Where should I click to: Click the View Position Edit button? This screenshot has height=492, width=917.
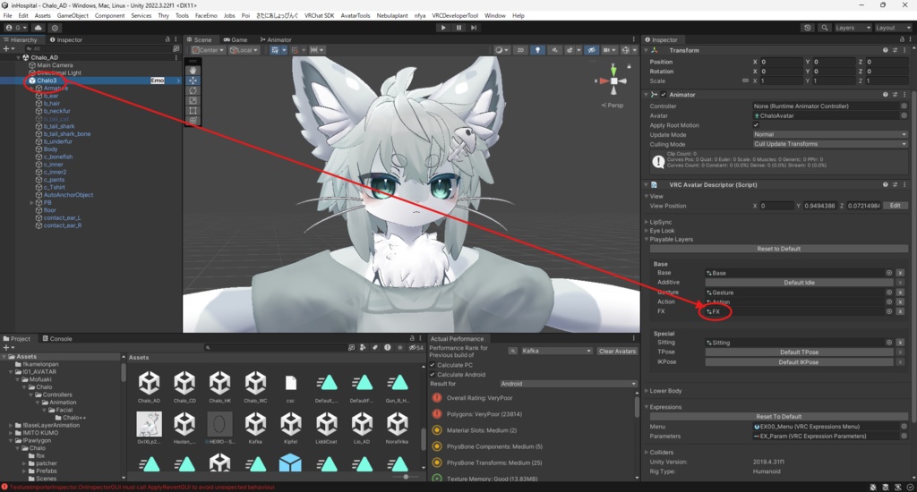pyautogui.click(x=895, y=206)
